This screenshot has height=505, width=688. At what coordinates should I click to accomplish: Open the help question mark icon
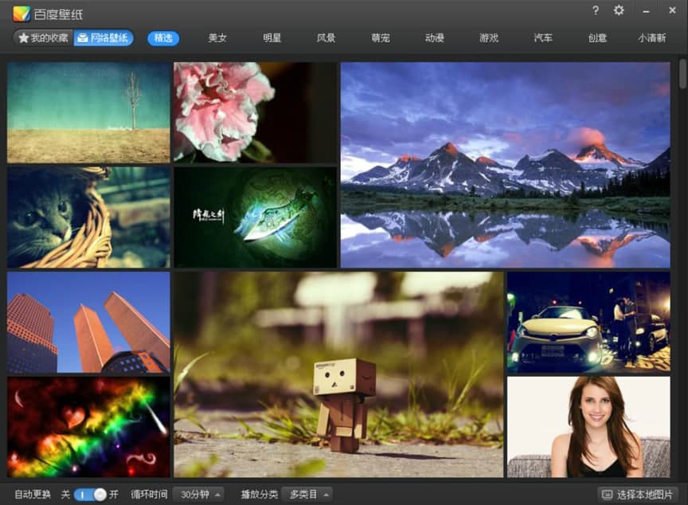[x=595, y=10]
